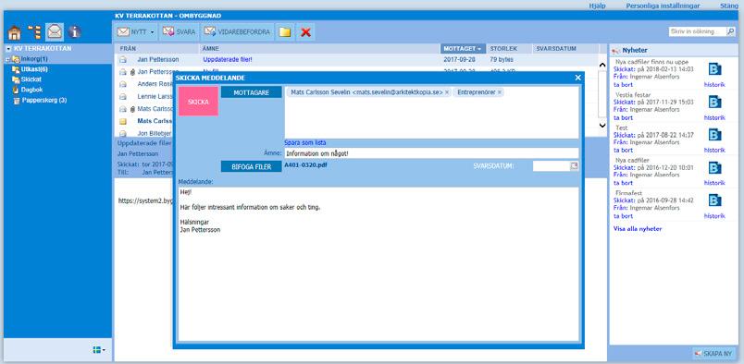Click the Visa alla nyheter link
Image resolution: width=744 pixels, height=364 pixels.
tap(638, 229)
